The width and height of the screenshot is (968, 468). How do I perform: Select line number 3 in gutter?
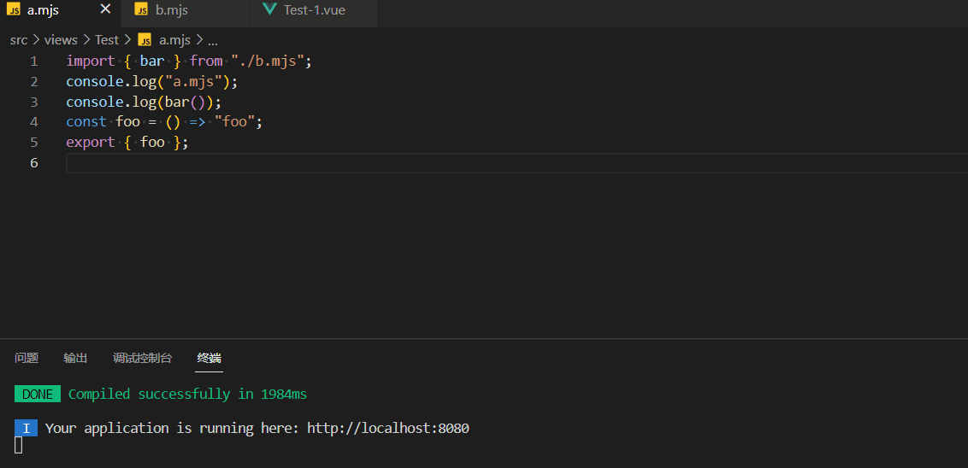33,102
